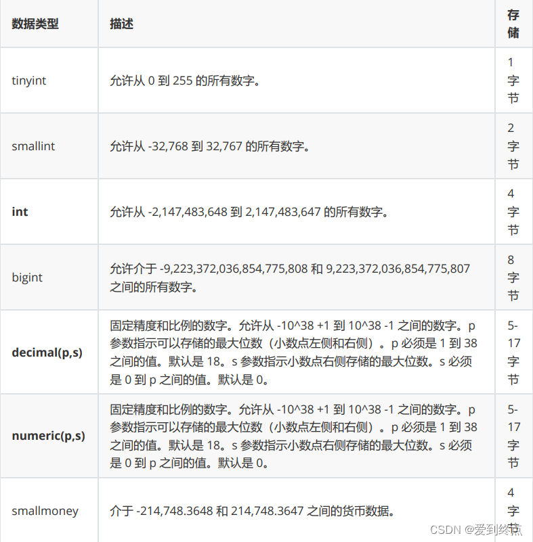Click the 8 字节 storage cell for bigint
The height and width of the screenshot is (542, 533).
tap(513, 277)
